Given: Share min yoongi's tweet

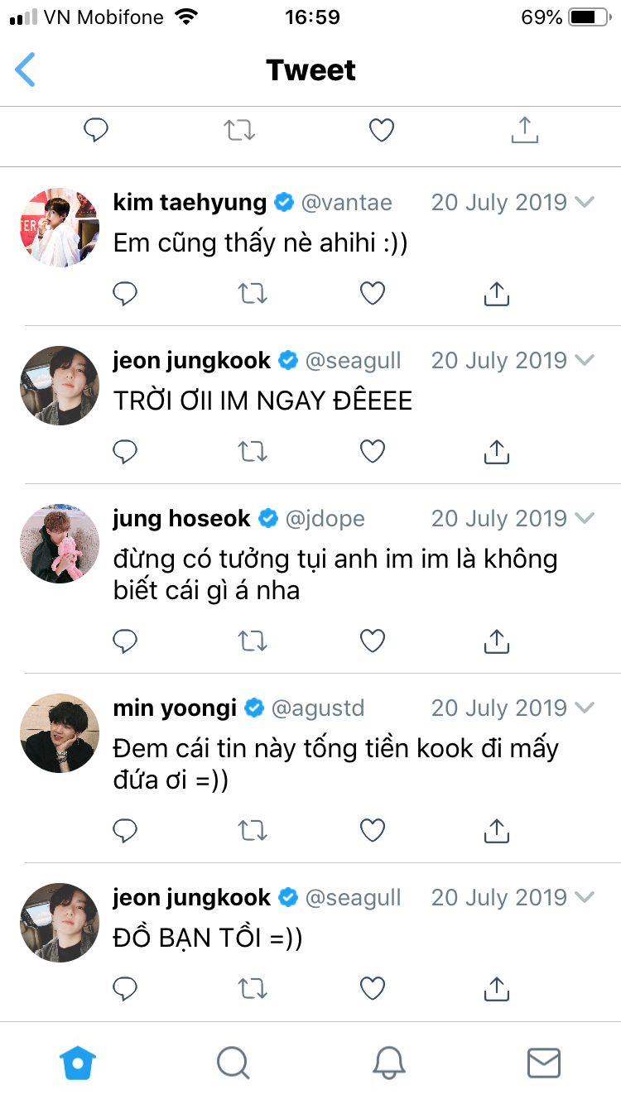Looking at the screenshot, I should [496, 830].
